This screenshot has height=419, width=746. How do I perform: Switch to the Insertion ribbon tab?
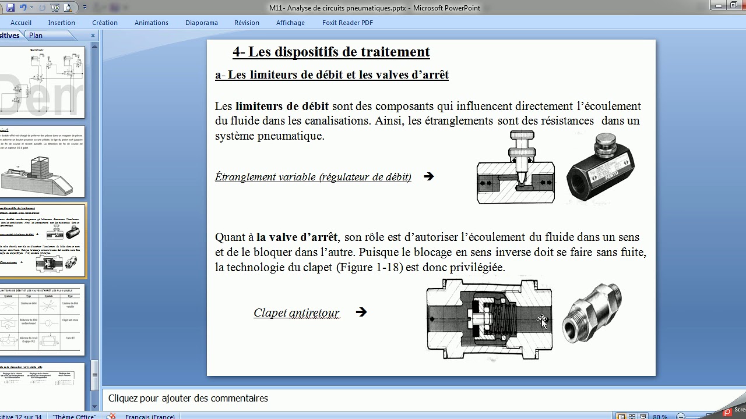click(62, 23)
